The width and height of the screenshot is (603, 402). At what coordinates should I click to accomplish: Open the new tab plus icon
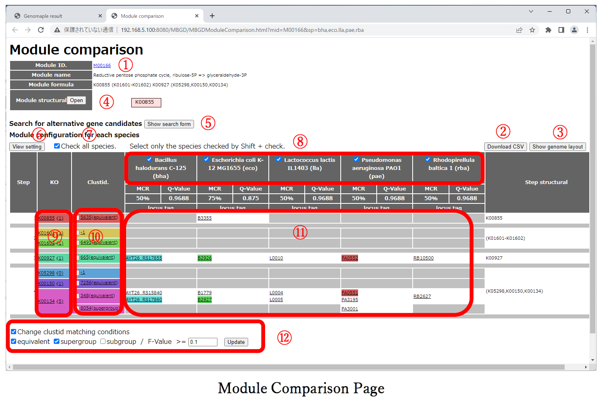coord(212,16)
